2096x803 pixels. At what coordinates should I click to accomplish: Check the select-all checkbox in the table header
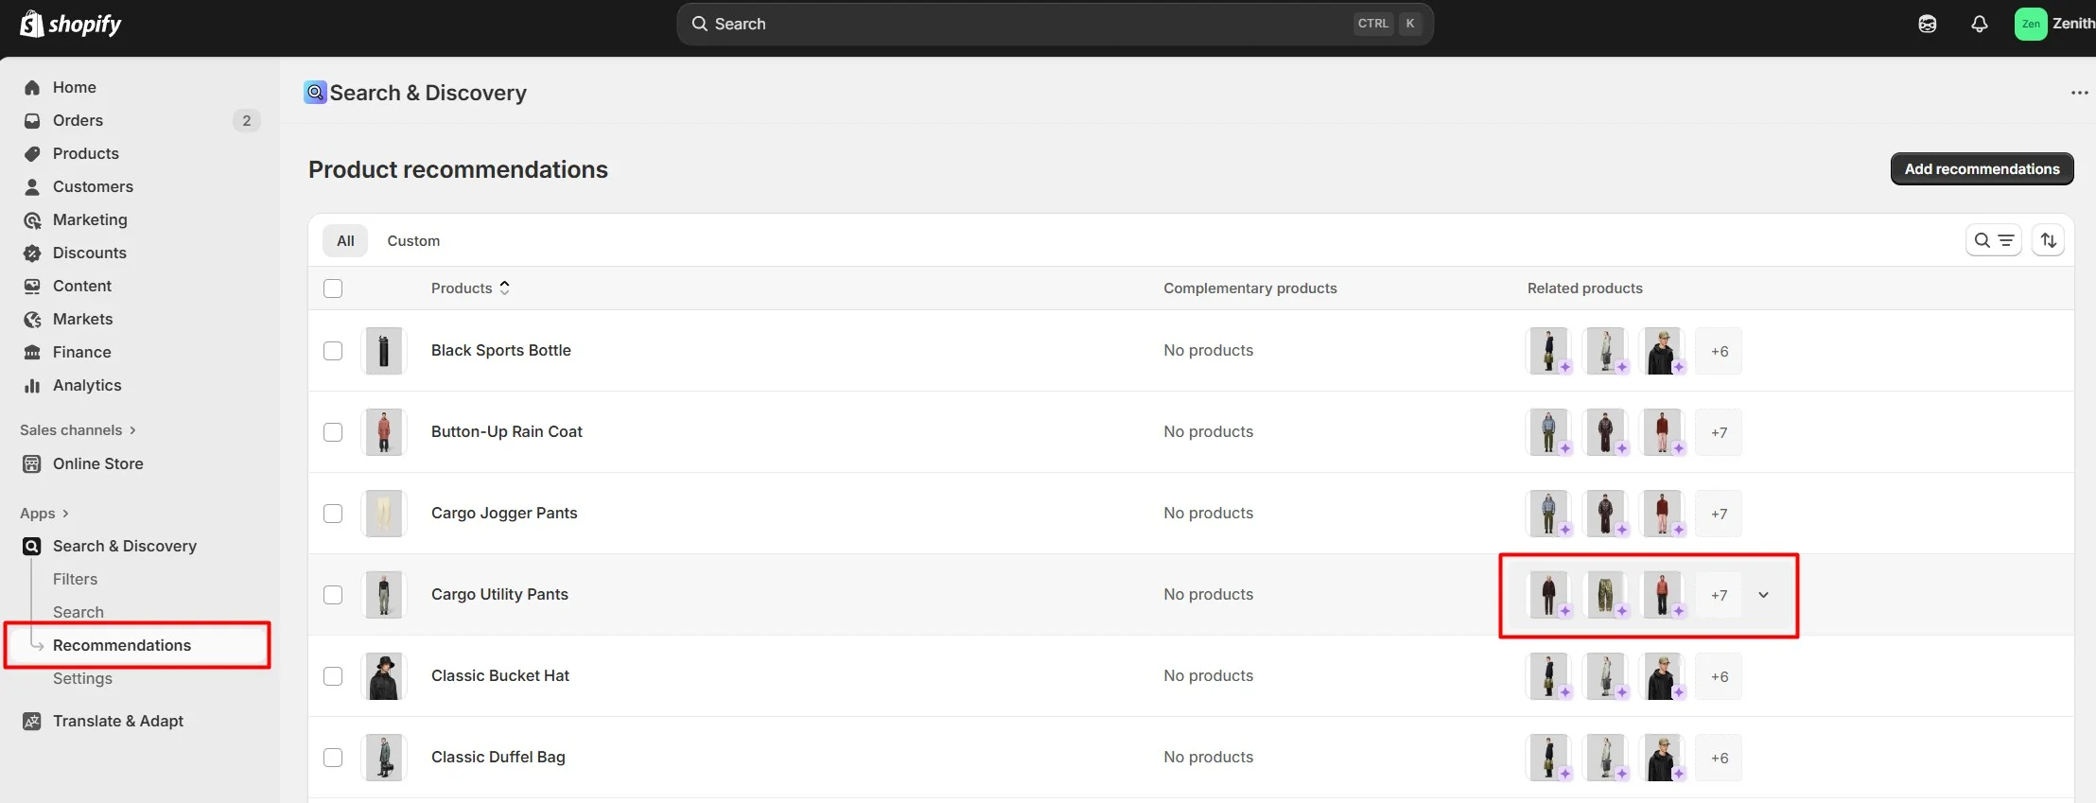(x=333, y=288)
